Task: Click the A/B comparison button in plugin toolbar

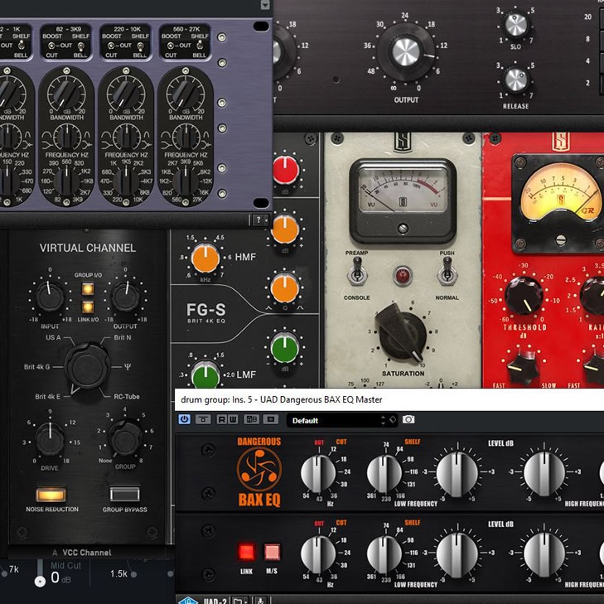Action: point(251,420)
